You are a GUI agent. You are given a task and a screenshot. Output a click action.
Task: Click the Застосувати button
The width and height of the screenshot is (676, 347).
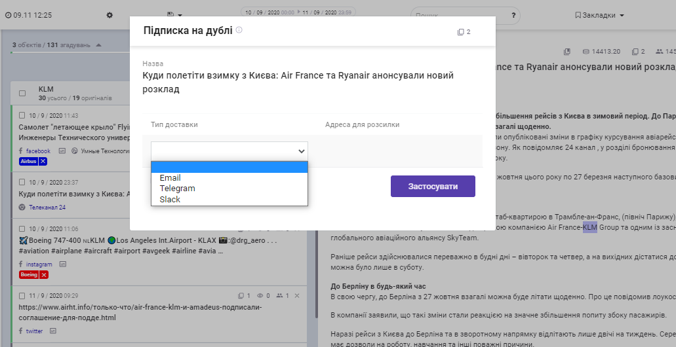click(x=433, y=187)
